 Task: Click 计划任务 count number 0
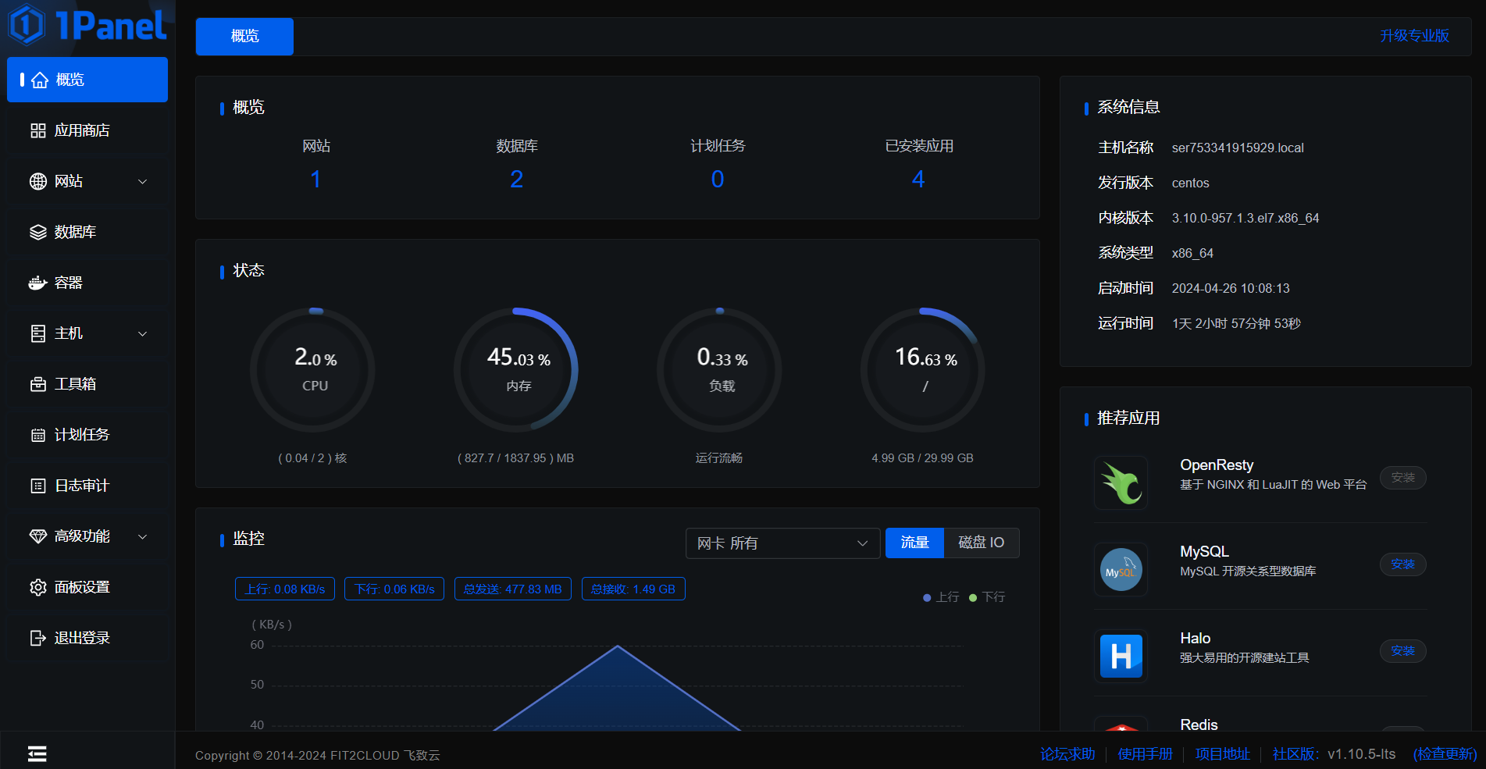coord(718,180)
